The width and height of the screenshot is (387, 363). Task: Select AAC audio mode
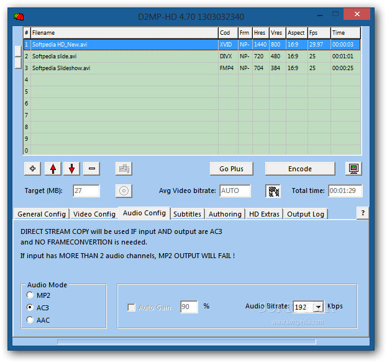(30, 320)
